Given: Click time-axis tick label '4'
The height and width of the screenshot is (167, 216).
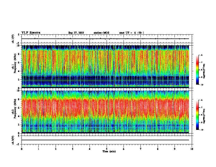Looking at the screenshot, I should point(90,149).
